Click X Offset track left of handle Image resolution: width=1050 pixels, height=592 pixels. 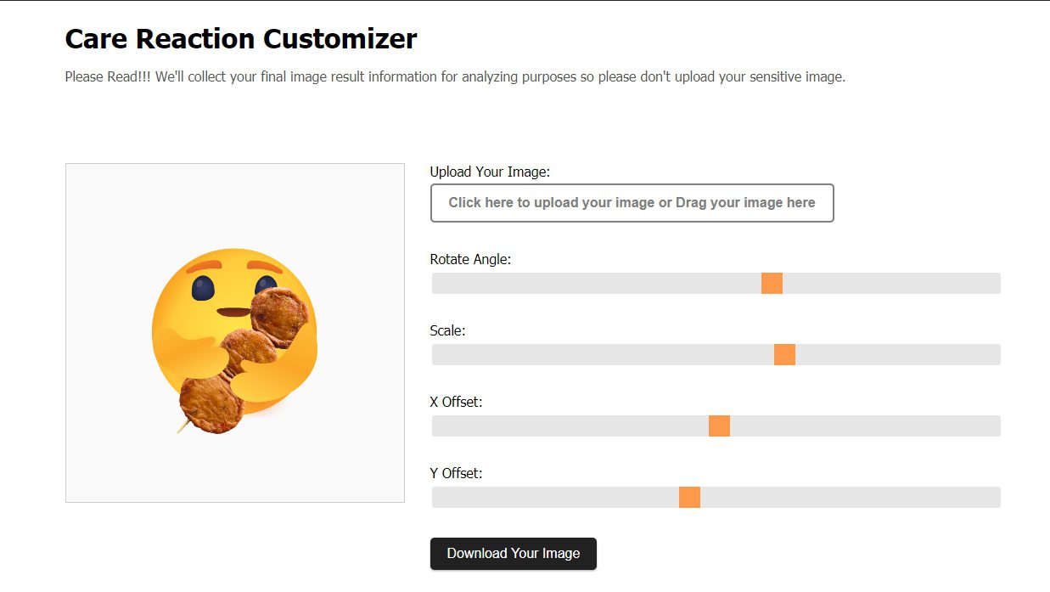pyautogui.click(x=569, y=426)
